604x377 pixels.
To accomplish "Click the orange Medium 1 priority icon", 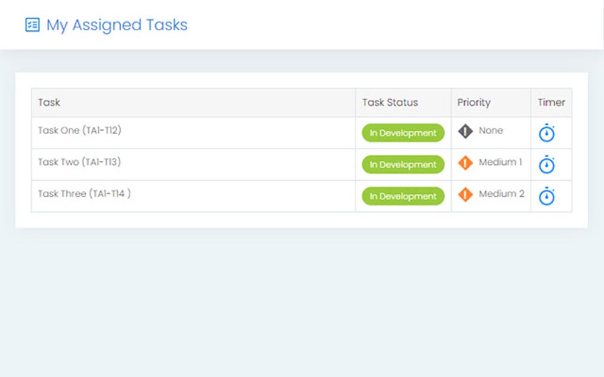I will point(465,162).
